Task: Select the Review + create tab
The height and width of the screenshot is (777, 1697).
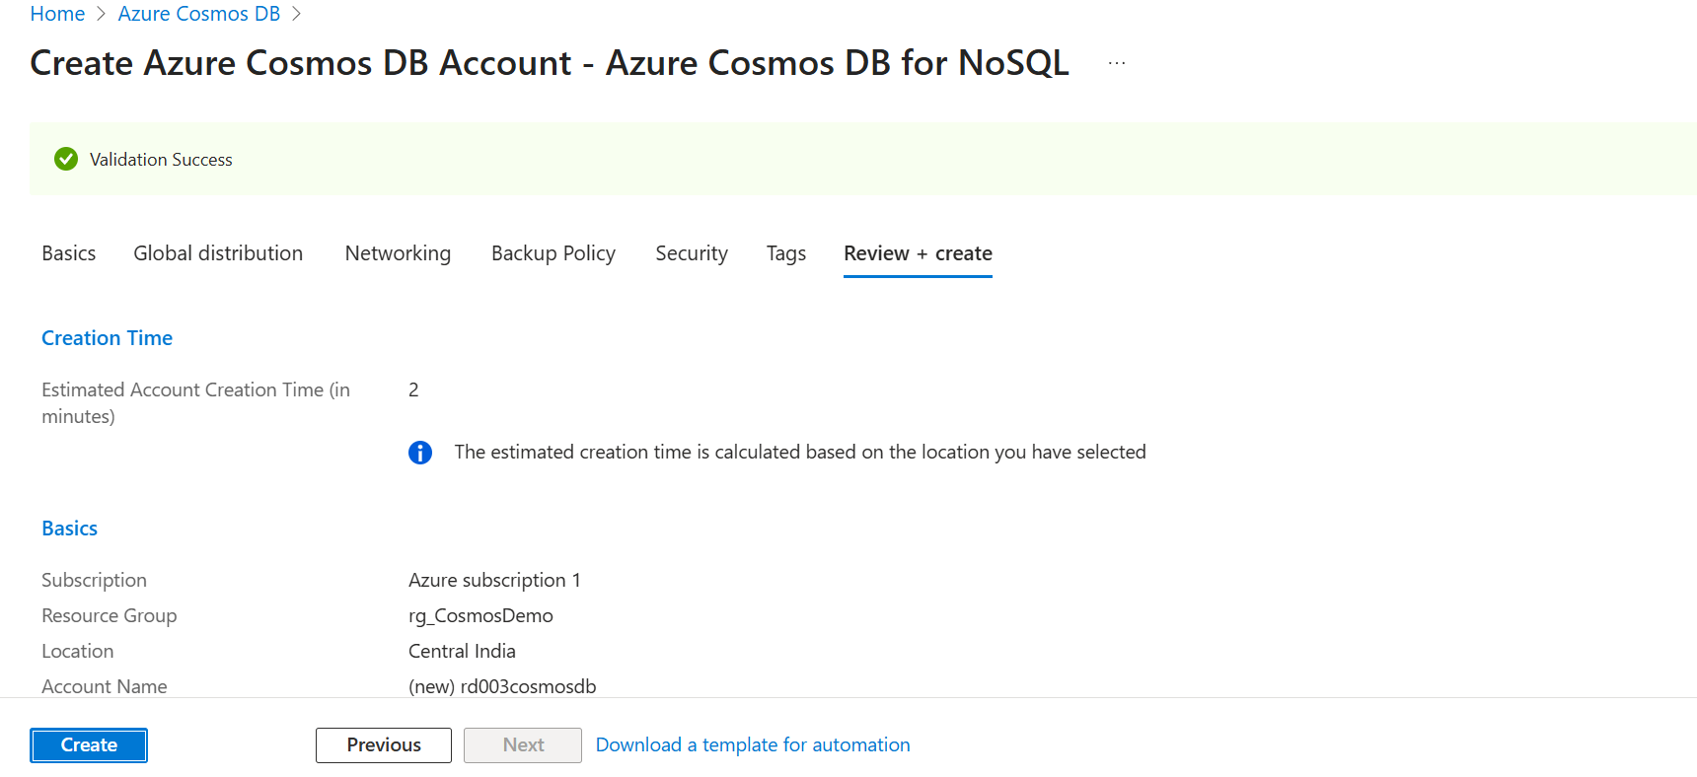Action: tap(918, 253)
